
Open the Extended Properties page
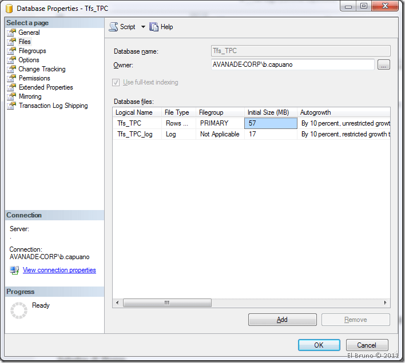click(46, 87)
